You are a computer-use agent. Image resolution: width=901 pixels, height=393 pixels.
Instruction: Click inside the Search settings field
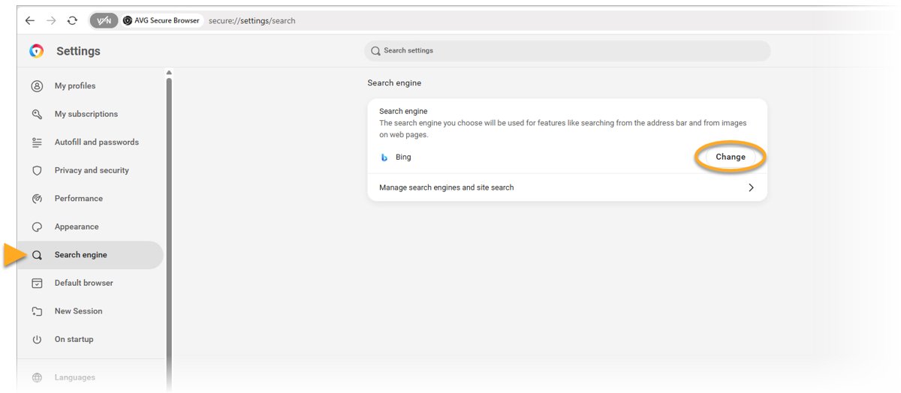pyautogui.click(x=568, y=51)
